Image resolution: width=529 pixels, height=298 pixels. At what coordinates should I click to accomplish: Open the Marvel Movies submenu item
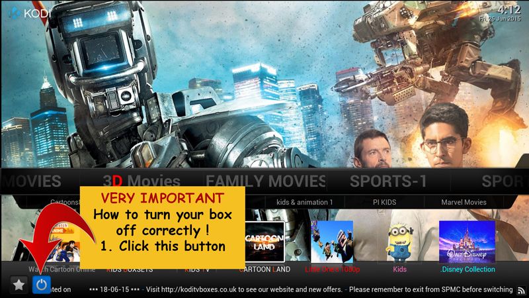[464, 202]
